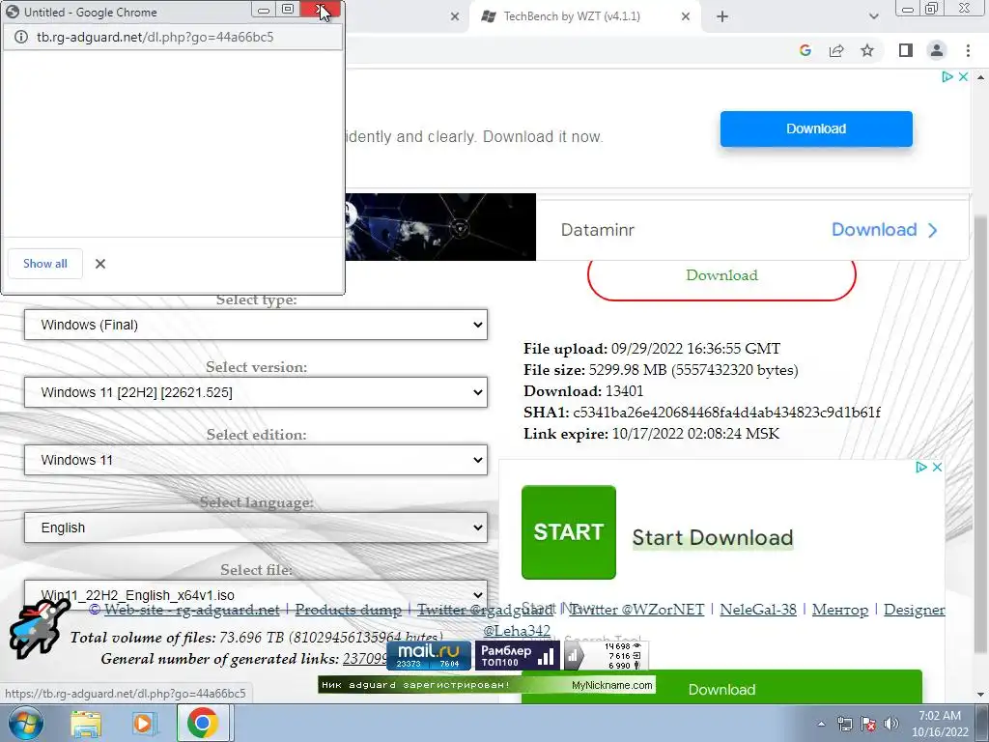
Task: Open the Products dump link
Action: pyautogui.click(x=348, y=610)
